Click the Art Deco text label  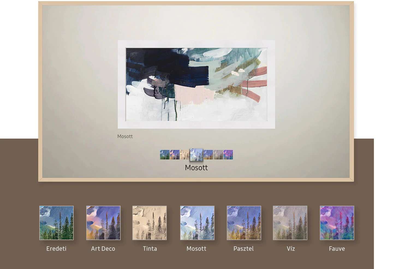[103, 249]
